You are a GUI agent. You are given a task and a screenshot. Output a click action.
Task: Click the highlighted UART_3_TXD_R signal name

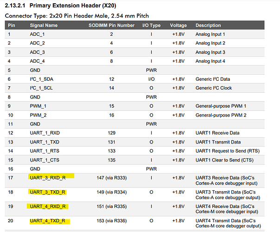[x=48, y=192]
